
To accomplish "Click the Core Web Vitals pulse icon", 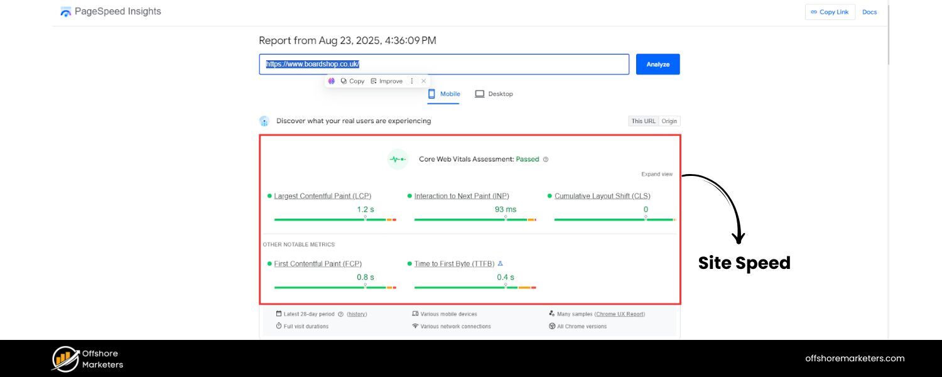I will tap(397, 159).
